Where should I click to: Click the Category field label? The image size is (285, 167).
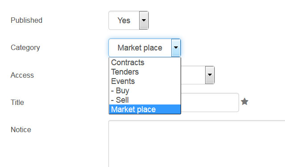25,48
